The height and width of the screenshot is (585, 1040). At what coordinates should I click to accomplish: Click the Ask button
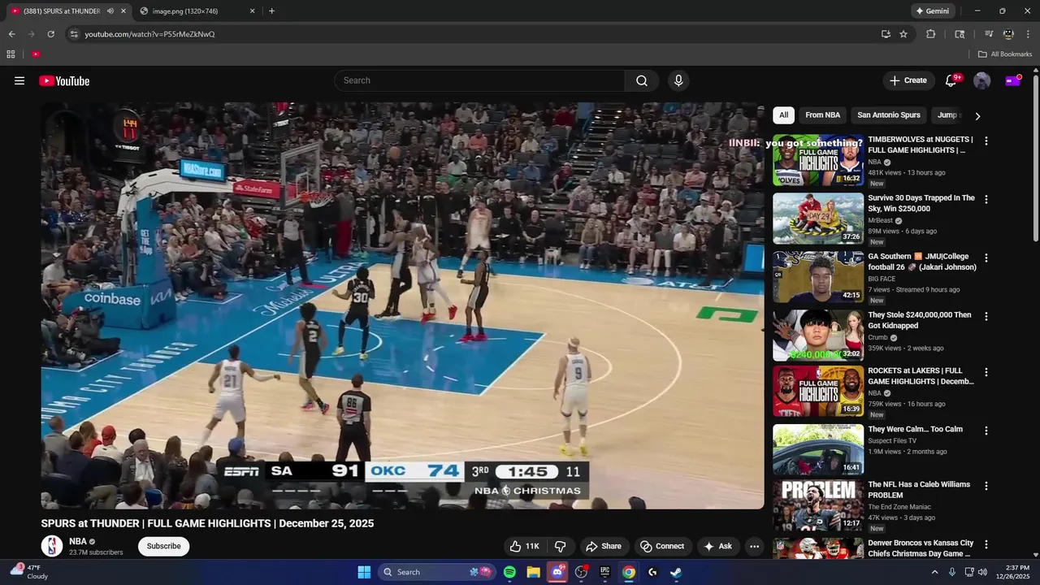coord(717,546)
